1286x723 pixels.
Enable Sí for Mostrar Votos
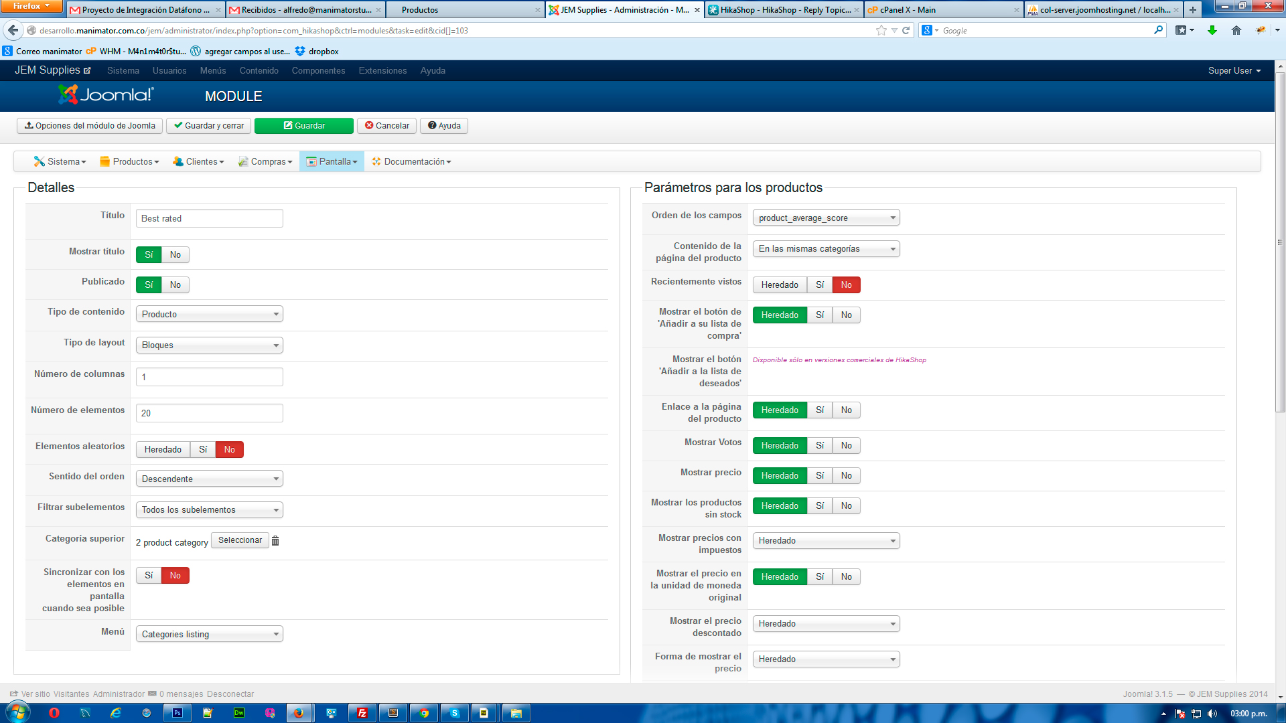819,446
